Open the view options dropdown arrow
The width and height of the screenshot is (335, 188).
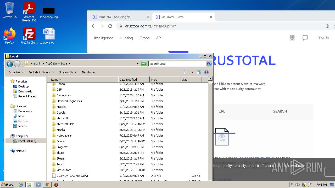[x=192, y=72]
